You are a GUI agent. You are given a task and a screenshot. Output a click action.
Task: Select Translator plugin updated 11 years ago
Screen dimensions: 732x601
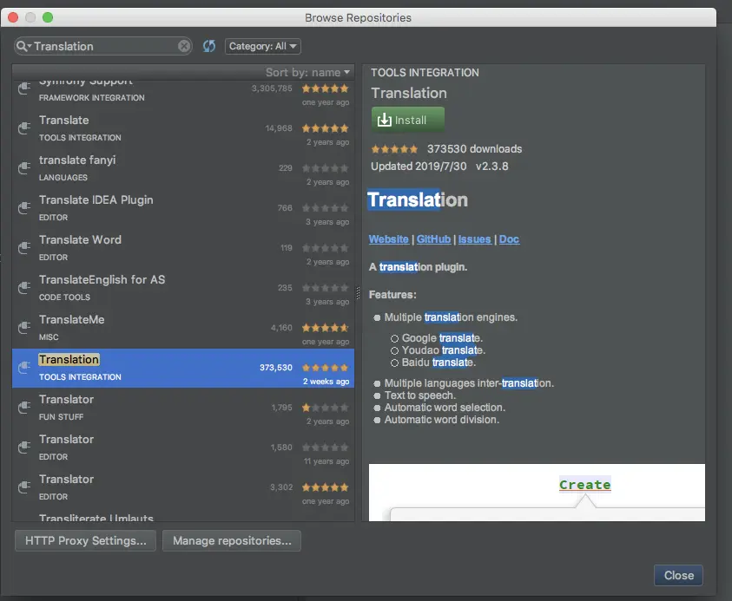(x=183, y=447)
